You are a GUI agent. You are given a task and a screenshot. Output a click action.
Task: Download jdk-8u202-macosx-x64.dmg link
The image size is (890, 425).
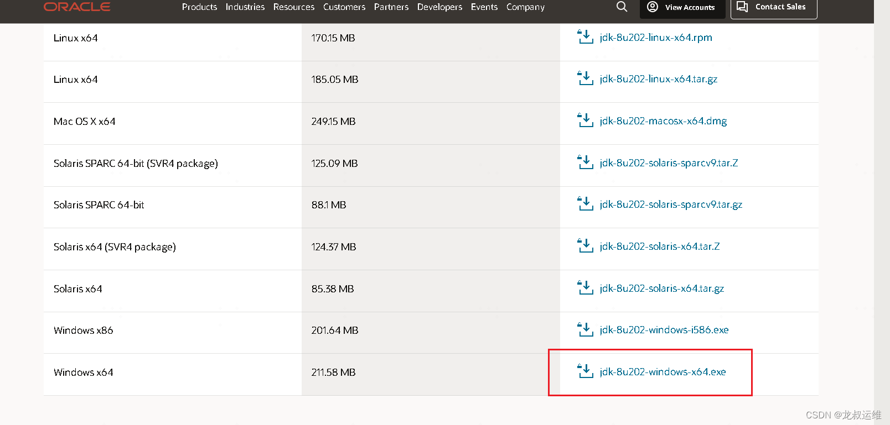tap(663, 121)
